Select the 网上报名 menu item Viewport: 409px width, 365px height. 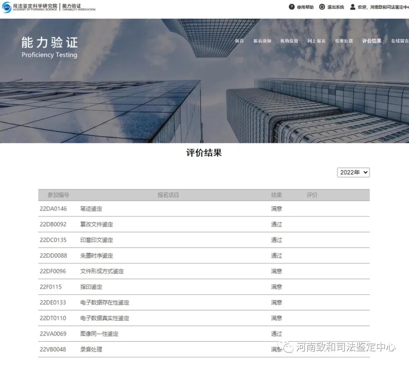click(x=316, y=41)
